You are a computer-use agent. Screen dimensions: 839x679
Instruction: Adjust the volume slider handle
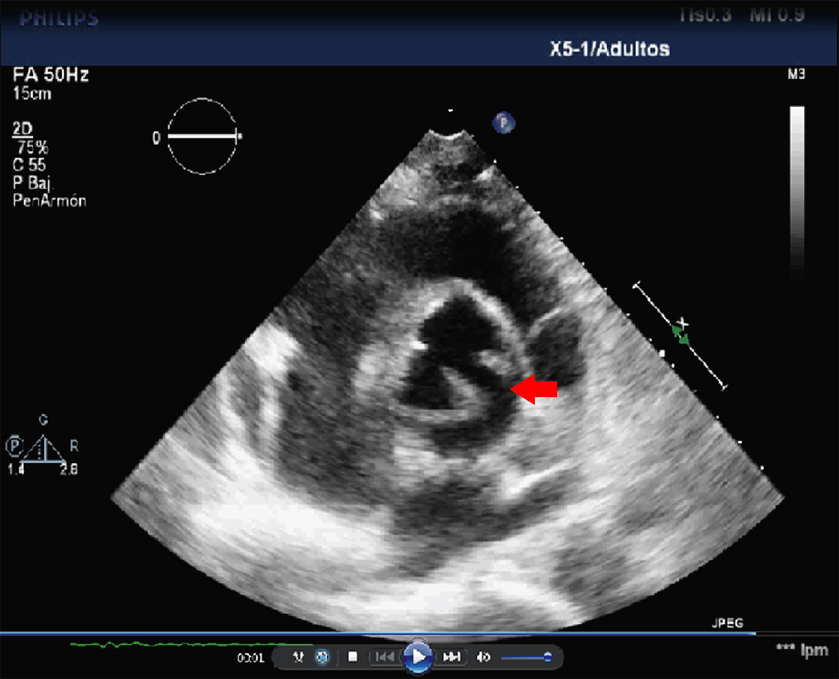click(548, 657)
